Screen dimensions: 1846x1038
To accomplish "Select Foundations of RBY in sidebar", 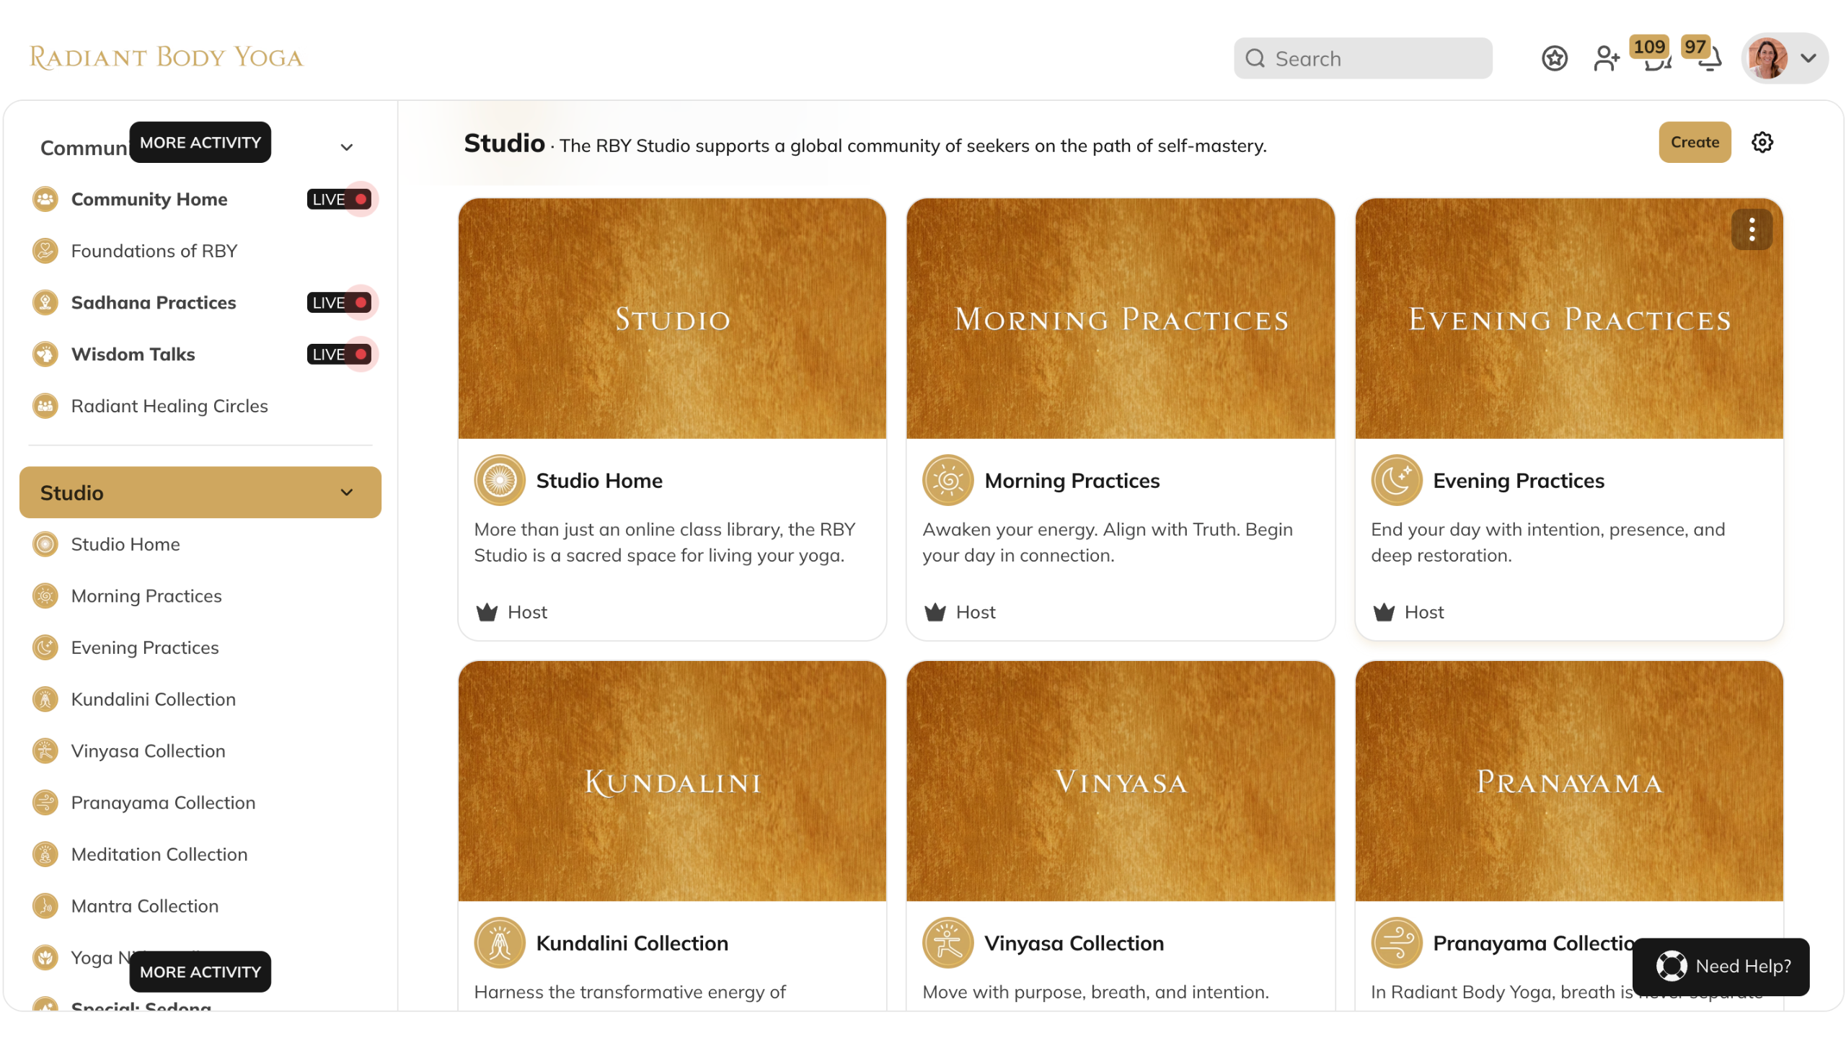I will point(154,251).
